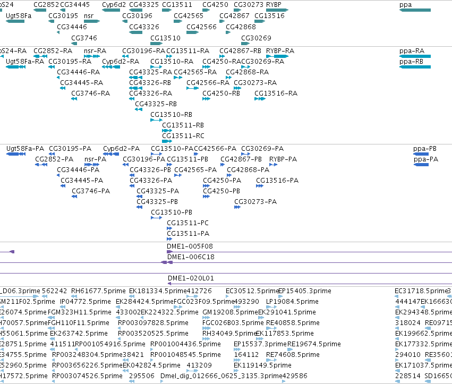
Task: Click EST 164112 label
Action: 246,355
